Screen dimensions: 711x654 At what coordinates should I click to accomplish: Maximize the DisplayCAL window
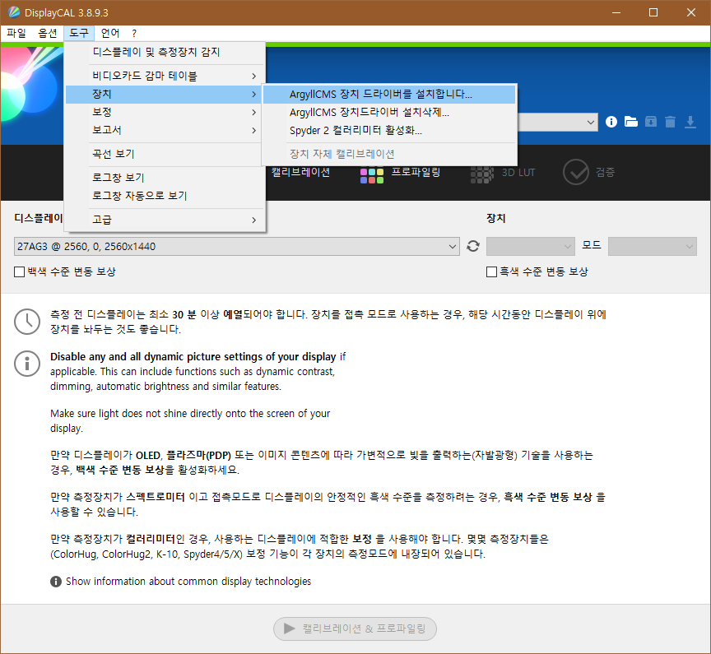(653, 12)
